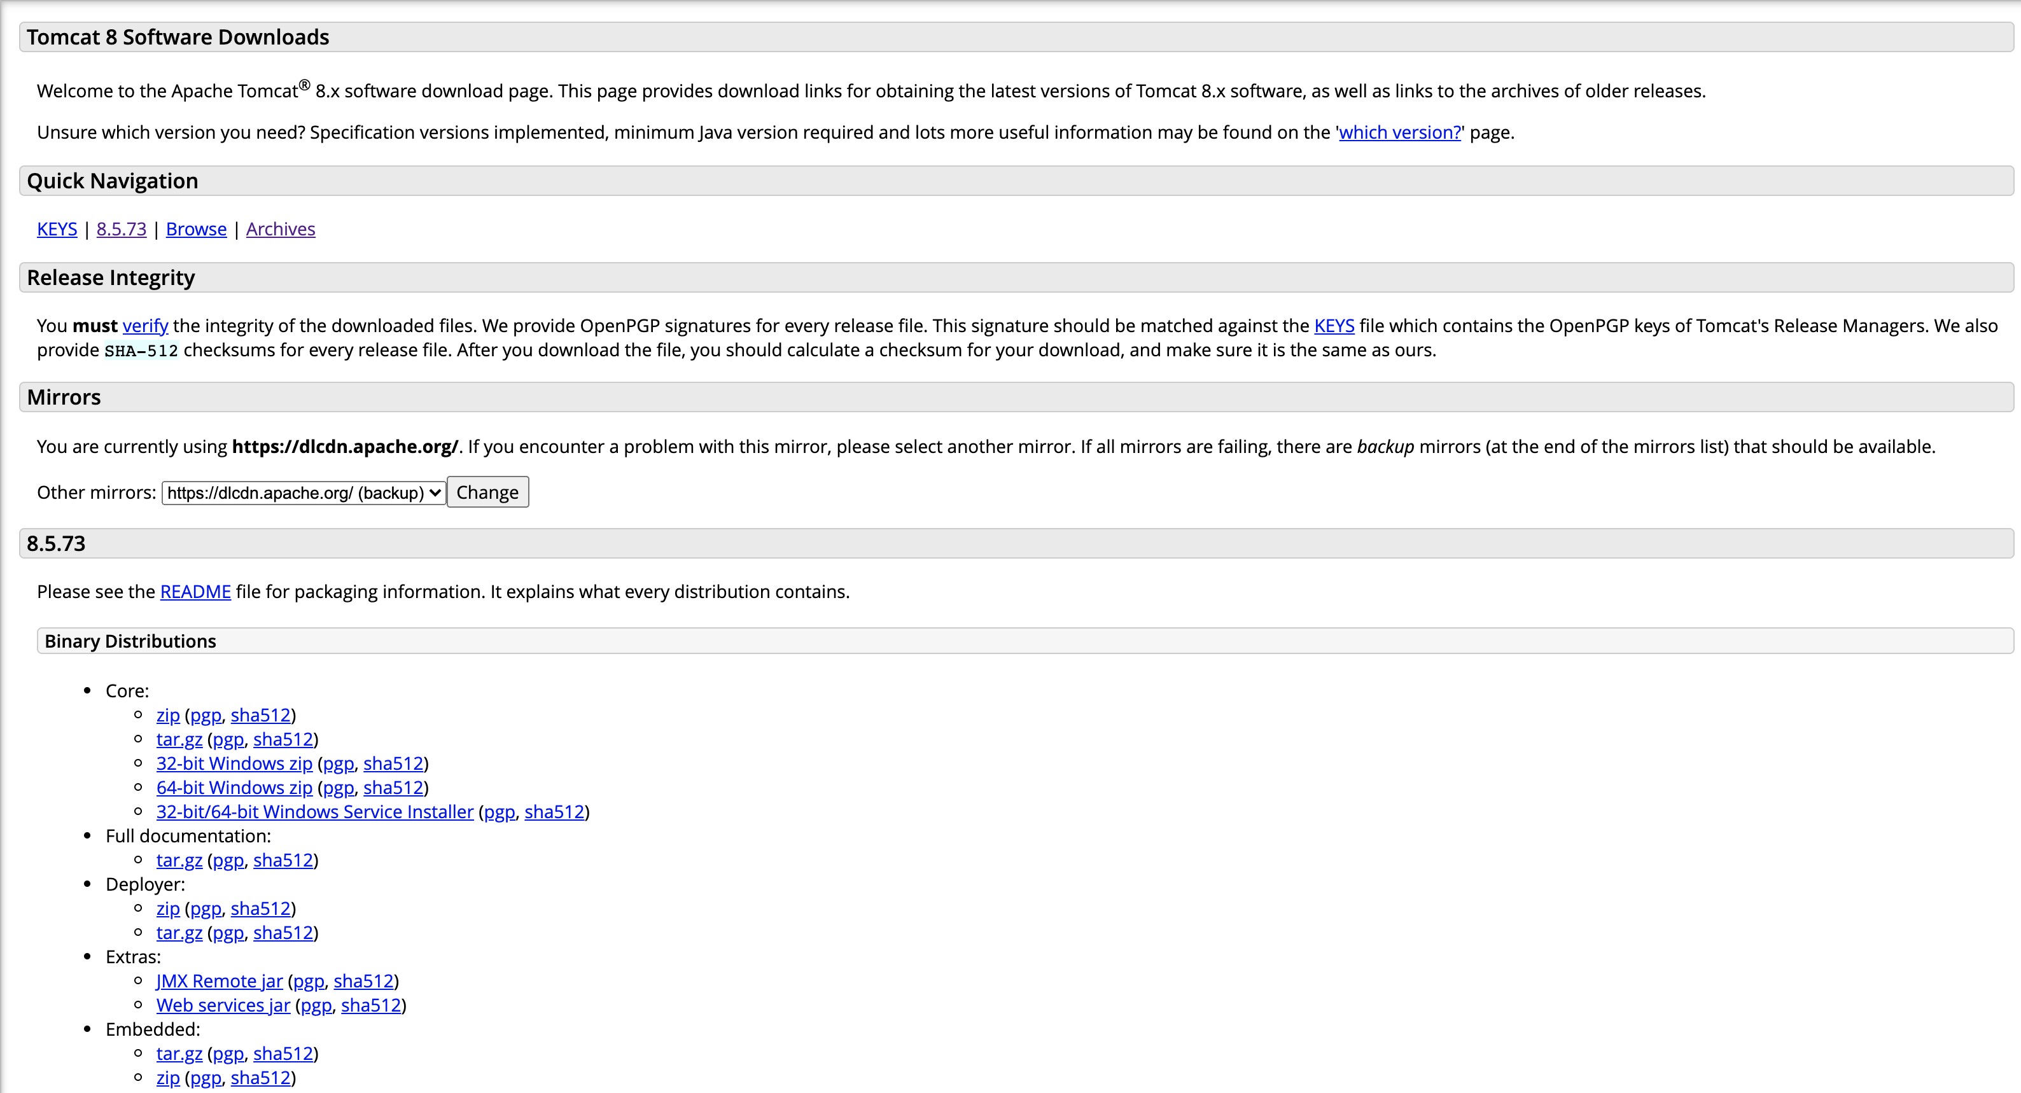Open pgp for Windows Service Installer
This screenshot has width=2021, height=1093.
pyautogui.click(x=500, y=812)
